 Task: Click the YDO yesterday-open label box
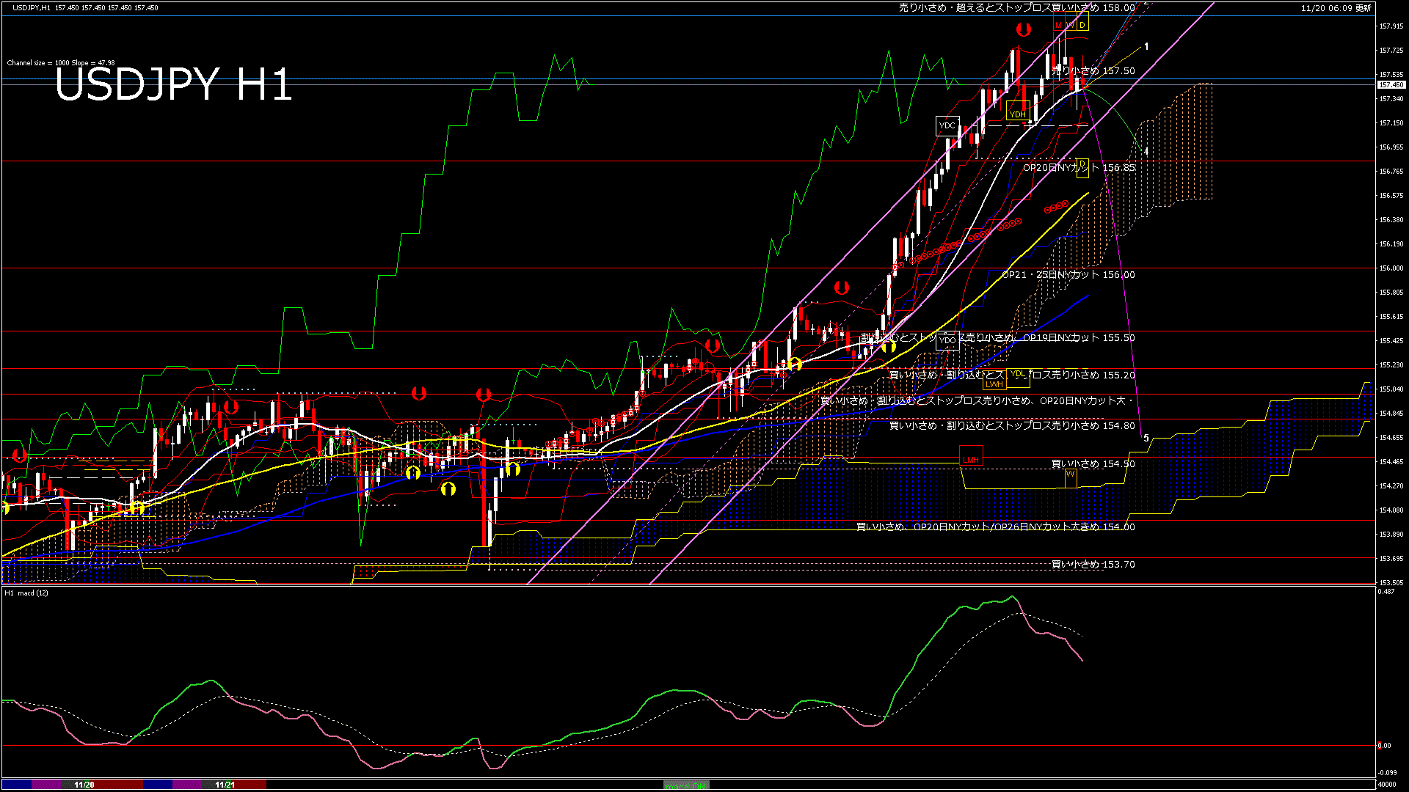click(x=947, y=340)
